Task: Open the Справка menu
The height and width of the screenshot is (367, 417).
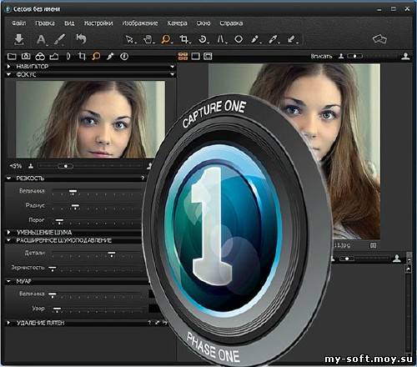Action: [x=231, y=23]
